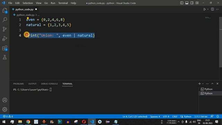Focus the terminal prompt input
The image size is (222, 125).
pos(51,90)
